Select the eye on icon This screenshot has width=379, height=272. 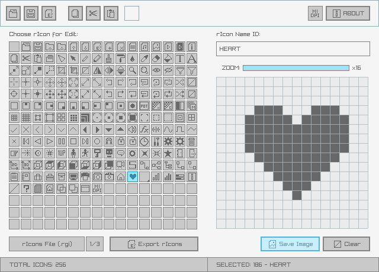click(156, 70)
